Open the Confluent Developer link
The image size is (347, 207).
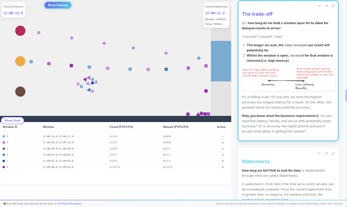pos(69,204)
